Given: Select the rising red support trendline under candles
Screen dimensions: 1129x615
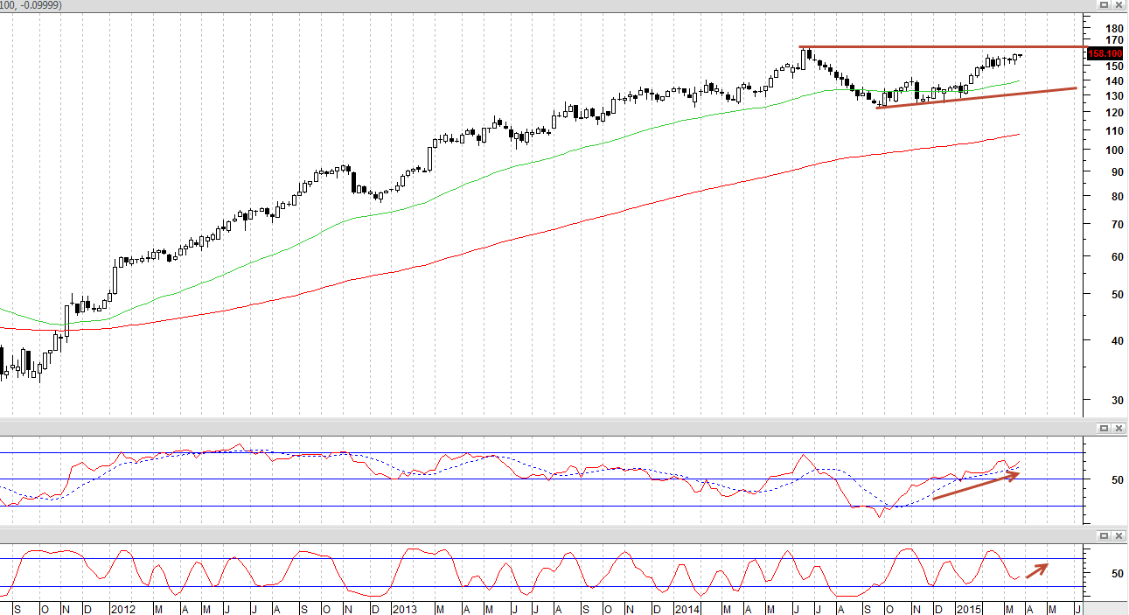Looking at the screenshot, I should (976, 98).
